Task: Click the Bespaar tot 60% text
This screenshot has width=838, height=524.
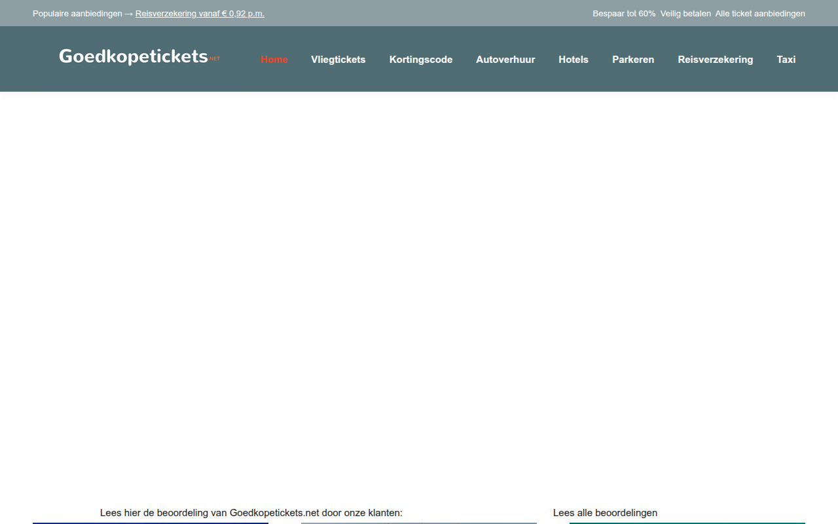Action: point(624,14)
